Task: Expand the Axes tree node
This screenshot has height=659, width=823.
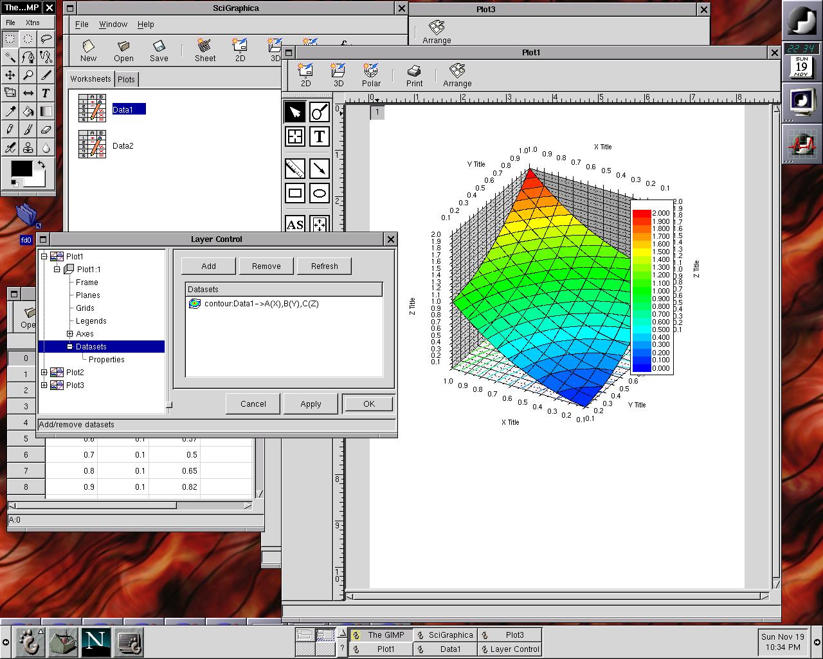Action: pos(70,334)
